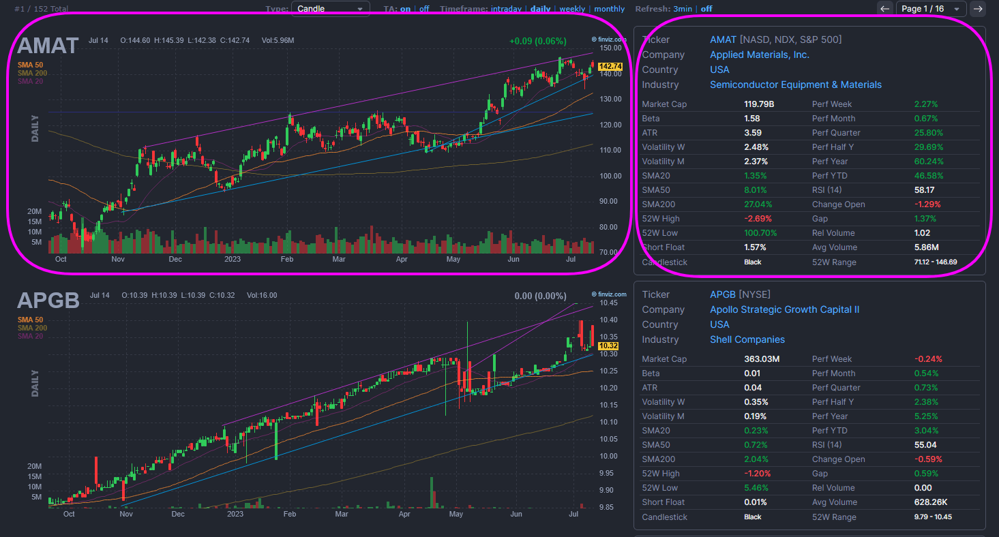999x537 pixels.
Task: Click AMAT RSI (14) value 58.17
Action: coord(924,190)
